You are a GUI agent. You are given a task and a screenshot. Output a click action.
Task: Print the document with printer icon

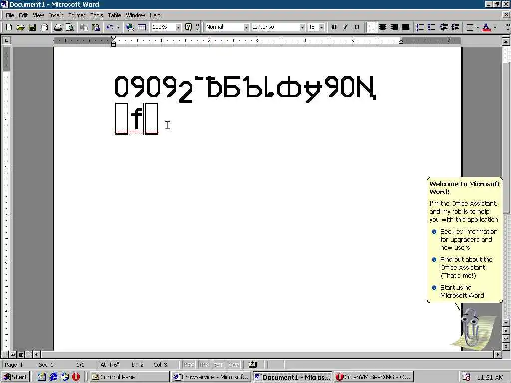coord(58,27)
